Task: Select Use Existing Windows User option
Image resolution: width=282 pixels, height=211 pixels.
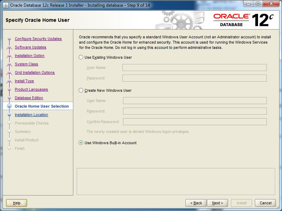Action: coord(81,57)
